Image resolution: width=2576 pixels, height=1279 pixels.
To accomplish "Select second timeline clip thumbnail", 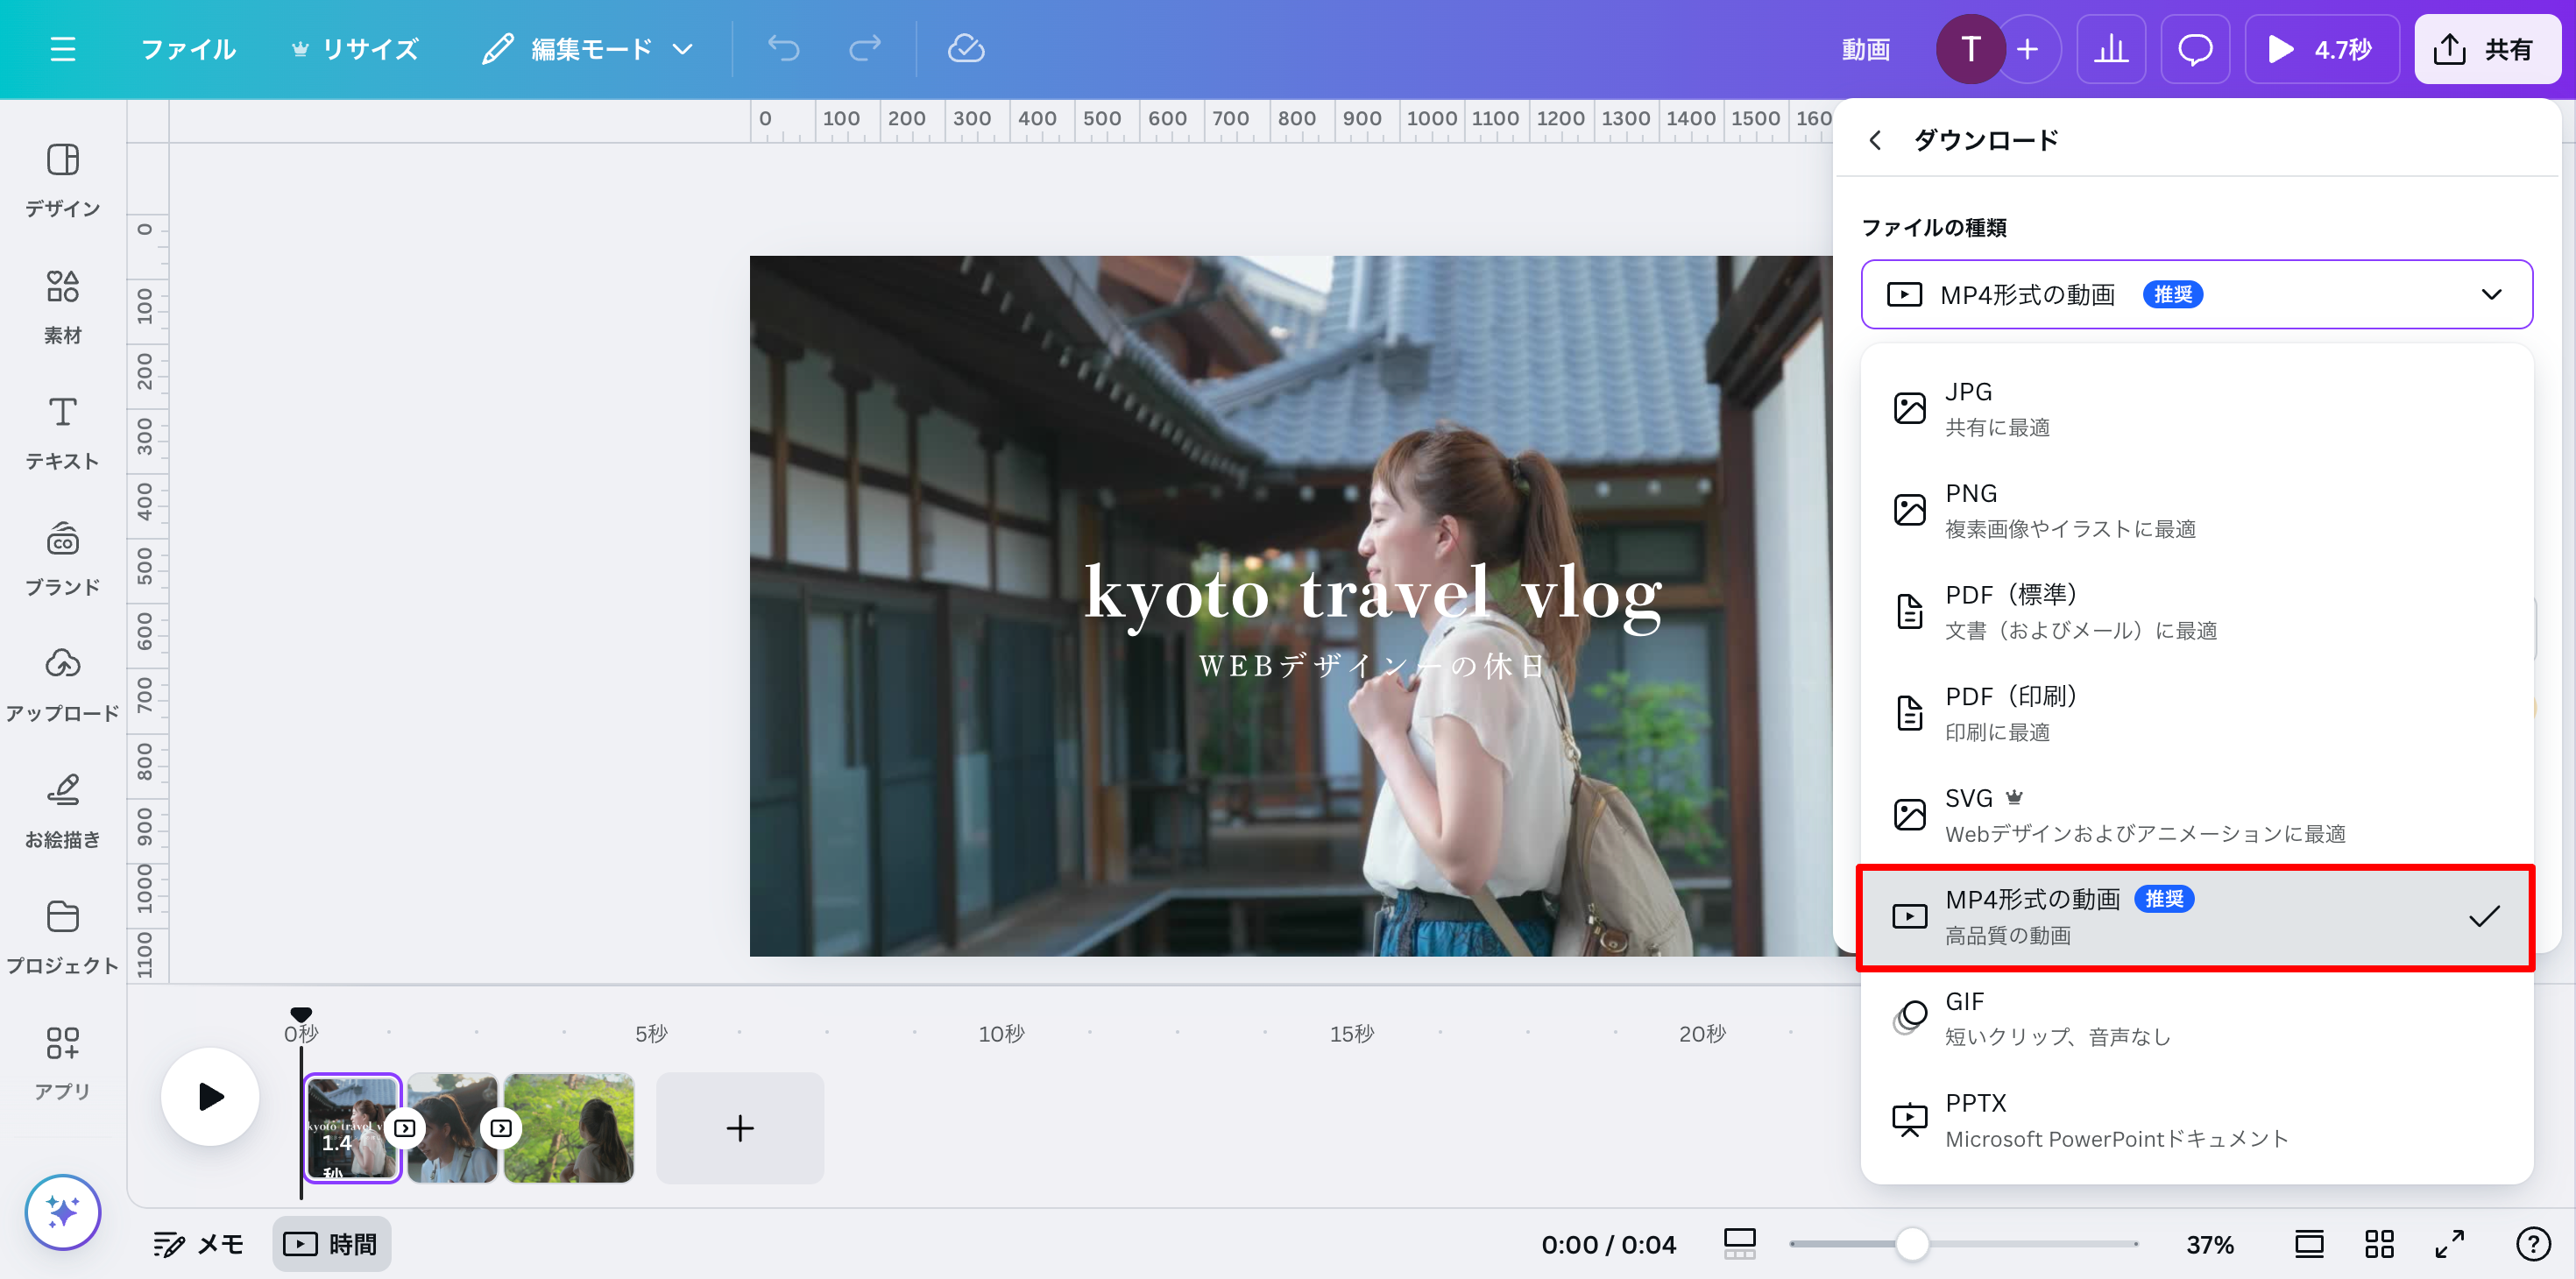I will [x=453, y=1128].
